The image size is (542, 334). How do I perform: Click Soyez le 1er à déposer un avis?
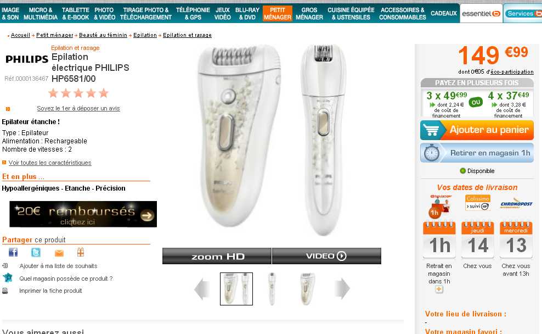click(x=78, y=108)
